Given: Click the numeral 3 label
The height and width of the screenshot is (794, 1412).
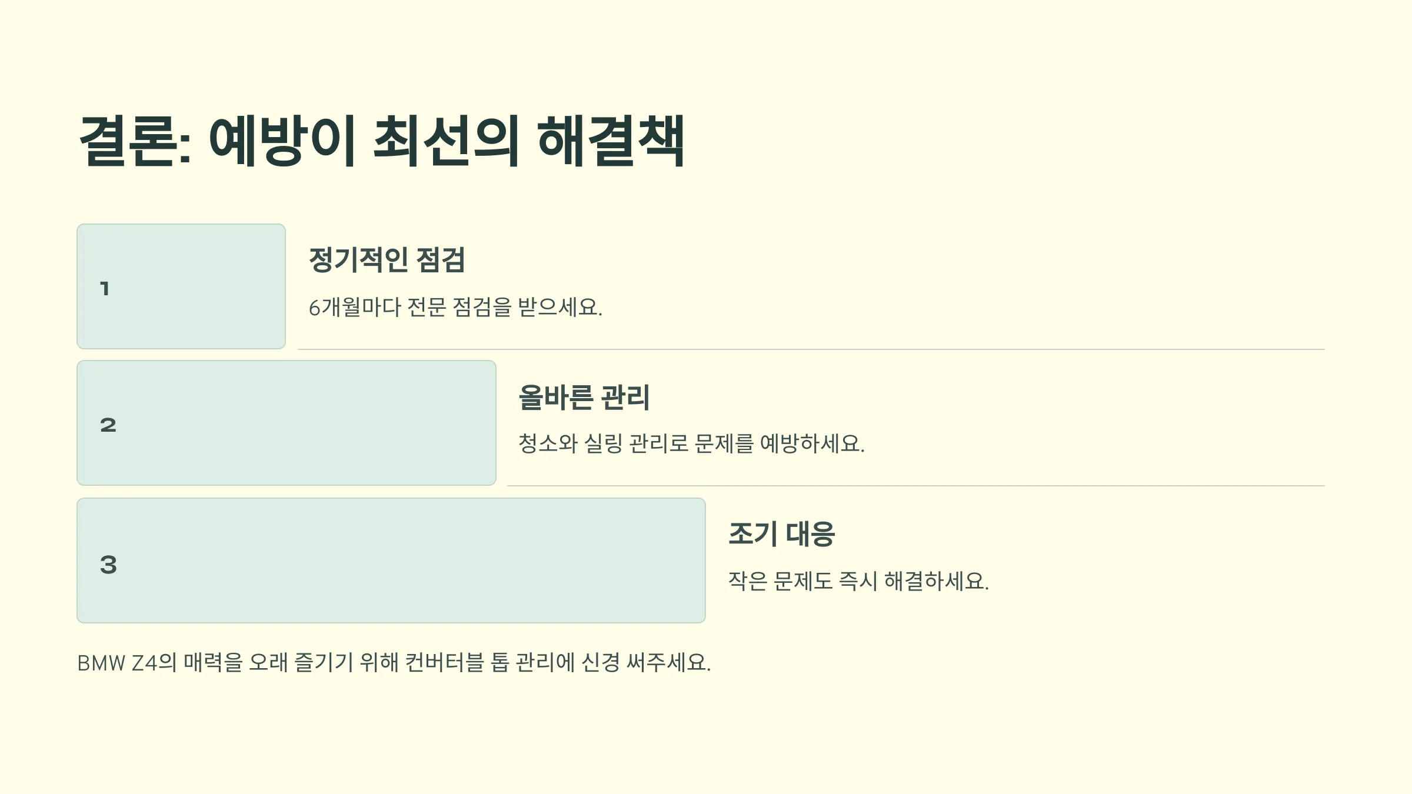Looking at the screenshot, I should (x=108, y=565).
